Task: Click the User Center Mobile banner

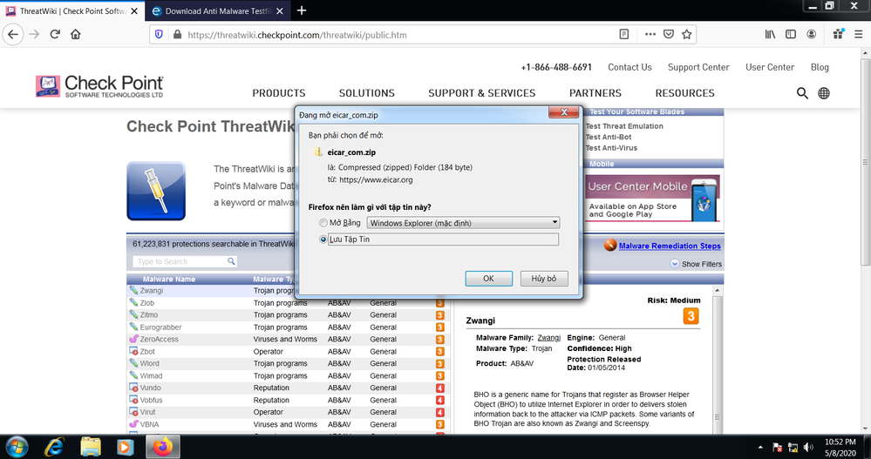Action: pos(653,198)
